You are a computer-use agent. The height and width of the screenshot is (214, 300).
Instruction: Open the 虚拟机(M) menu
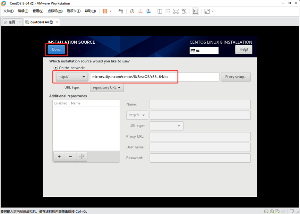point(55,11)
